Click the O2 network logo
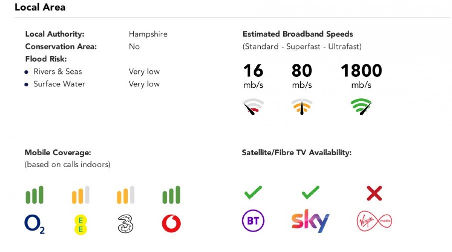This screenshot has width=452, height=252. click(34, 224)
